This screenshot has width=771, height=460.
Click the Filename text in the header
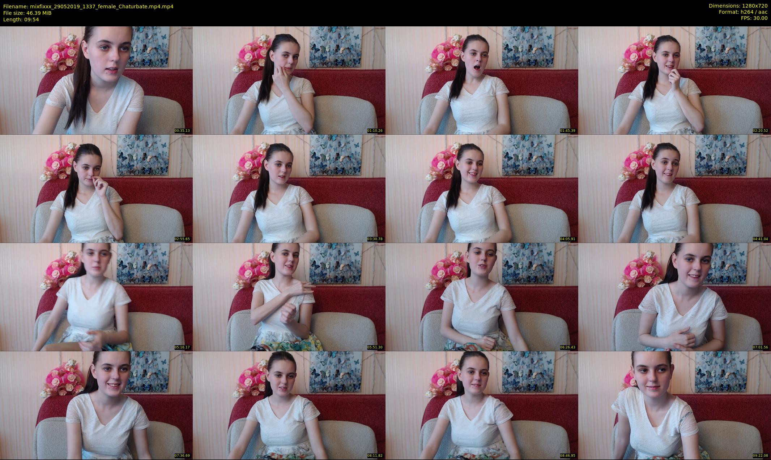point(88,6)
